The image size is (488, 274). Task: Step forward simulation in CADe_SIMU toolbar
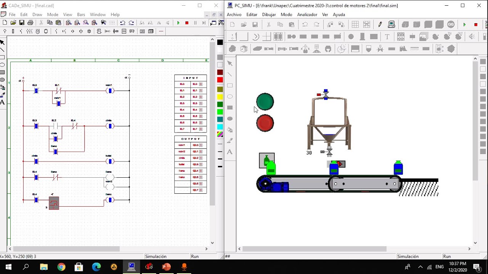(204, 23)
